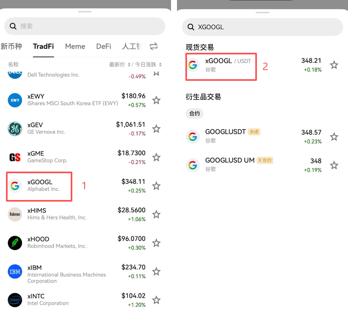Click the 搜索 search field
This screenshot has width=348, height=314.
(x=85, y=26)
